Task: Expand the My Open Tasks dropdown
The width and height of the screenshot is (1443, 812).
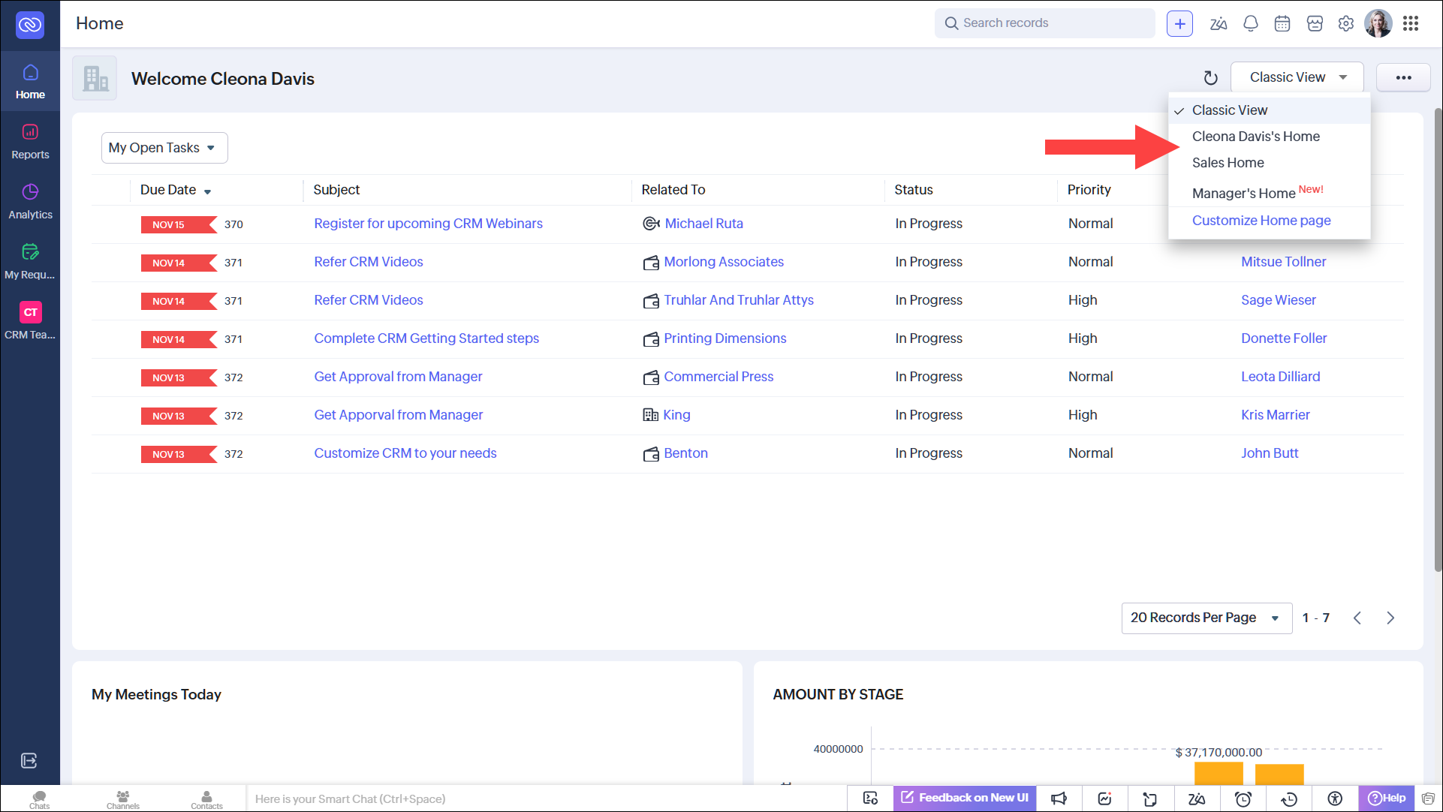Action: 164,148
